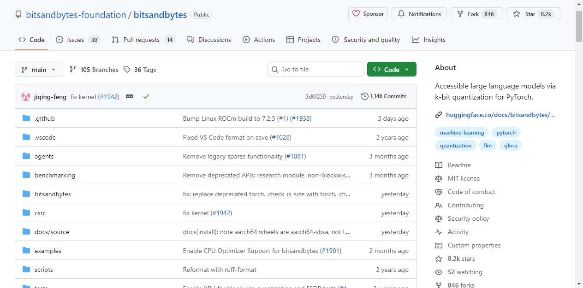Click the agents folder icon
This screenshot has height=288, width=583.
(x=26, y=156)
